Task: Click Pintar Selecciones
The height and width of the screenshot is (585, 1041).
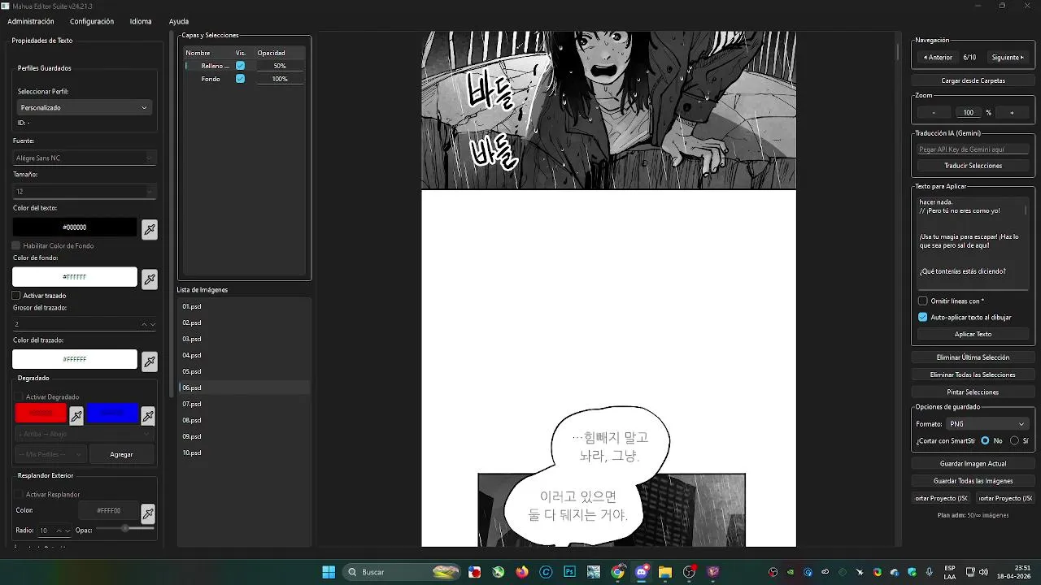Action: pos(973,392)
